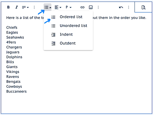The width and height of the screenshot is (153, 115).
Task: Open the text style dropdown
Action: pos(25,7)
